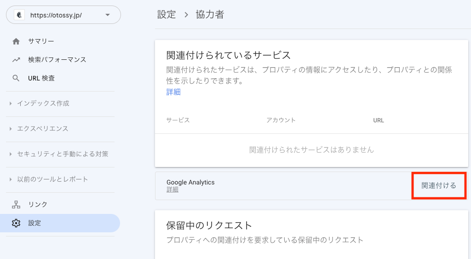The width and height of the screenshot is (471, 259).
Task: Open the property selector dropdown arrow
Action: 108,15
